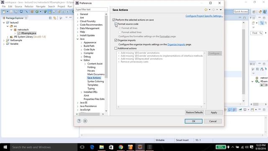
Task: Open the Project menu
Action: point(61,7)
